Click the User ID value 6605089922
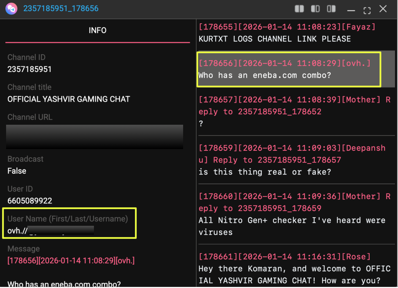The image size is (398, 288). coord(30,201)
